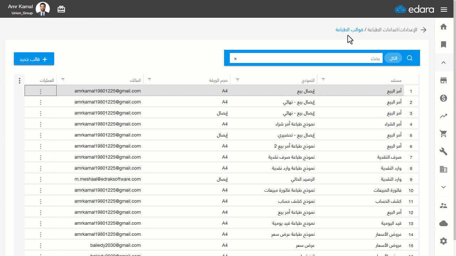The width and height of the screenshot is (456, 256).
Task: Select m.meshaal@edraksoftware.com owner cell
Action: (100, 179)
